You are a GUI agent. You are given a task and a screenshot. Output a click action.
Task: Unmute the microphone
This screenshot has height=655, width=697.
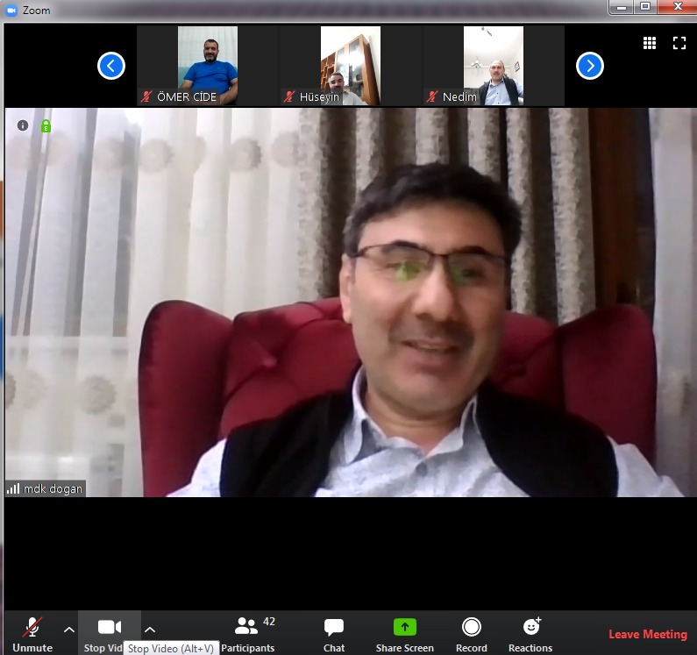pos(32,633)
